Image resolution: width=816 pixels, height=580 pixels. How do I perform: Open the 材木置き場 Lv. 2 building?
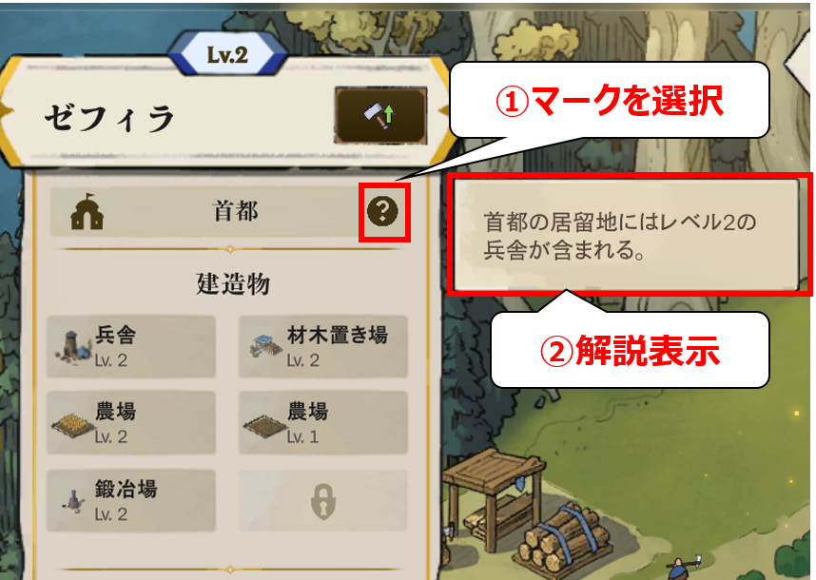[x=322, y=346]
